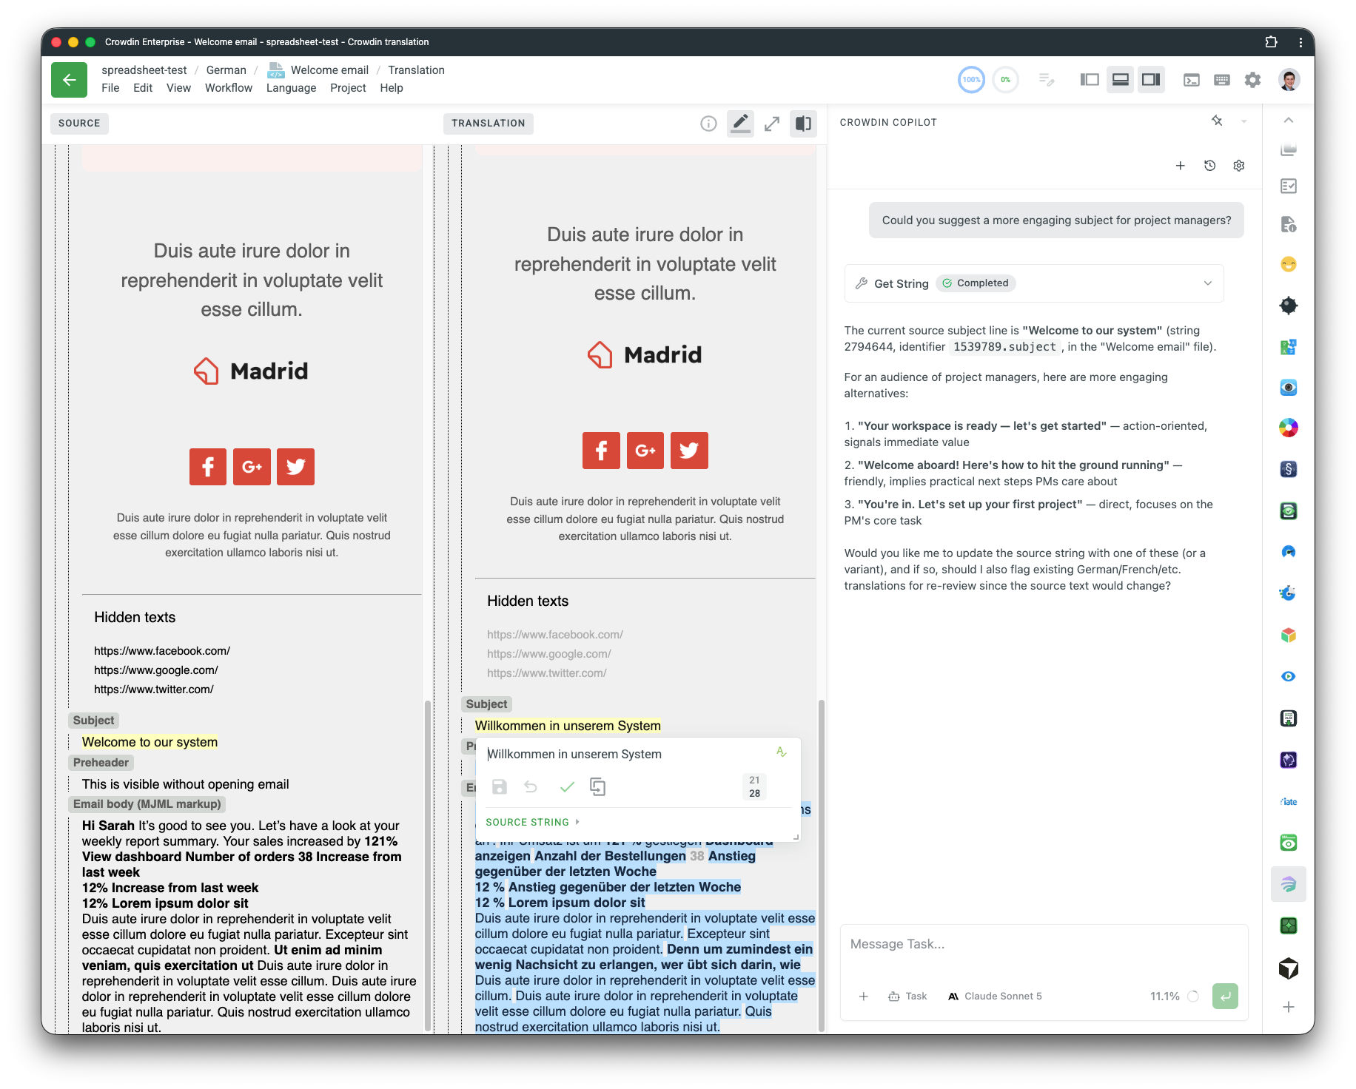Toggle right sidebar layout button
This screenshot has width=1356, height=1089.
click(x=1151, y=80)
